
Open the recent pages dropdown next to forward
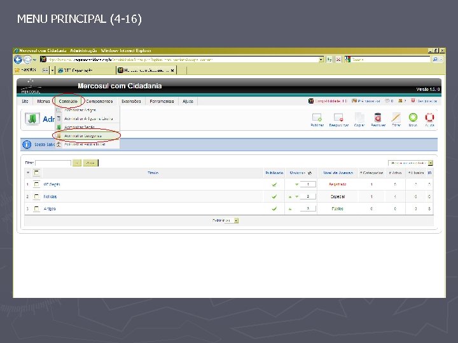(34, 60)
